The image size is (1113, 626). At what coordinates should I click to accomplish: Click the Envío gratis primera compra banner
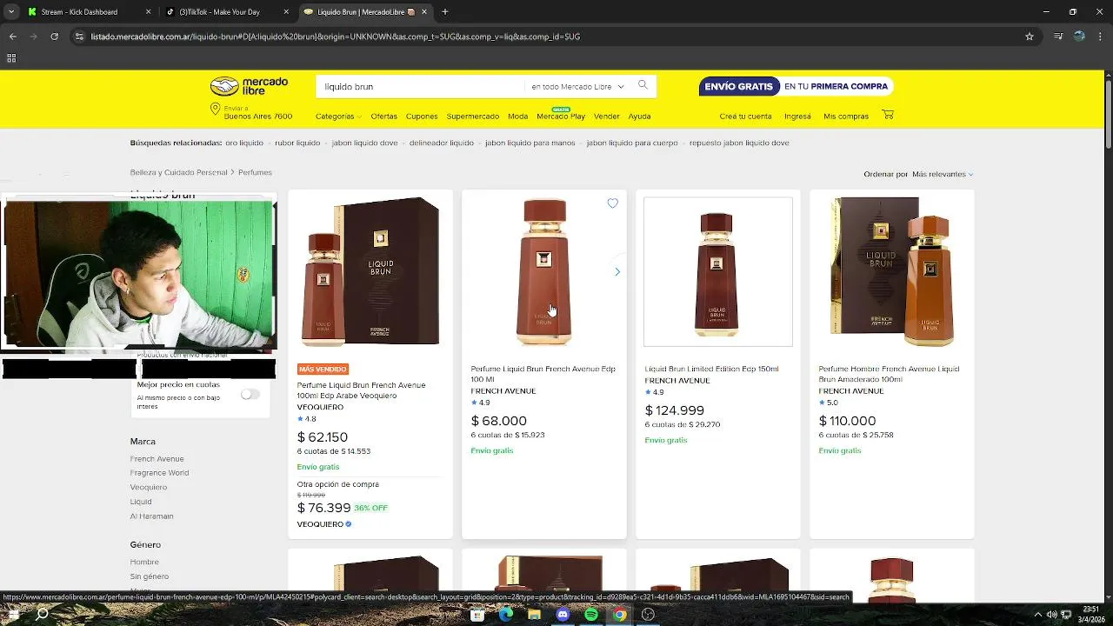coord(796,87)
